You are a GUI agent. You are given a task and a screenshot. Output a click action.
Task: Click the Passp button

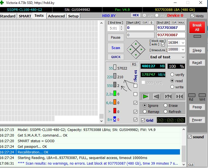click(197, 107)
